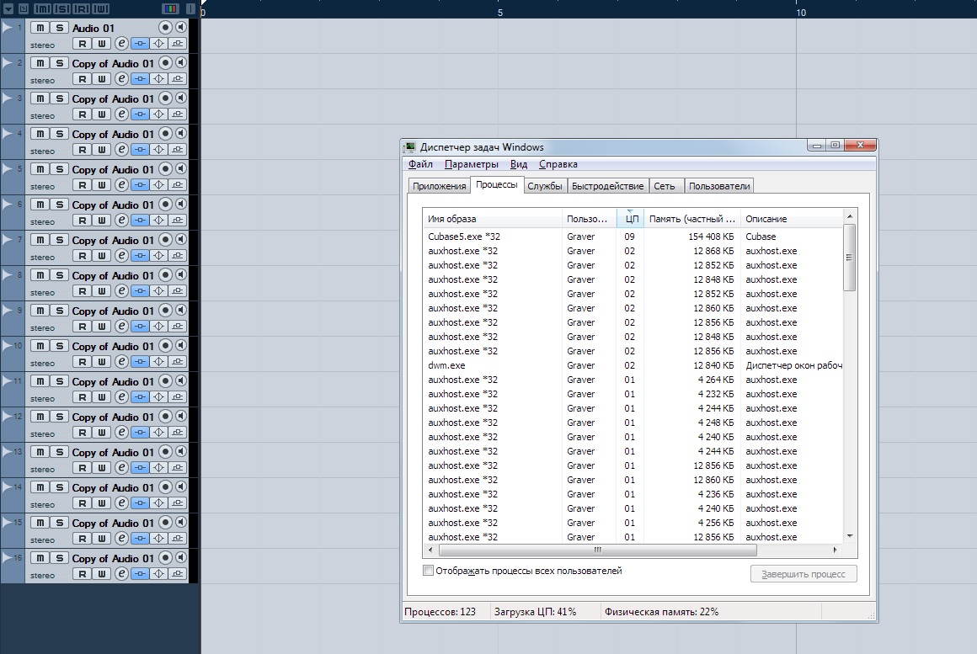Viewport: 977px width, 654px height.
Task: Open the Вид menu in Task Manager
Action: [519, 164]
